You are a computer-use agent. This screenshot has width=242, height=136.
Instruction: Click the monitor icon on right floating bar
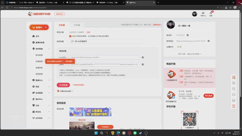click(x=234, y=100)
